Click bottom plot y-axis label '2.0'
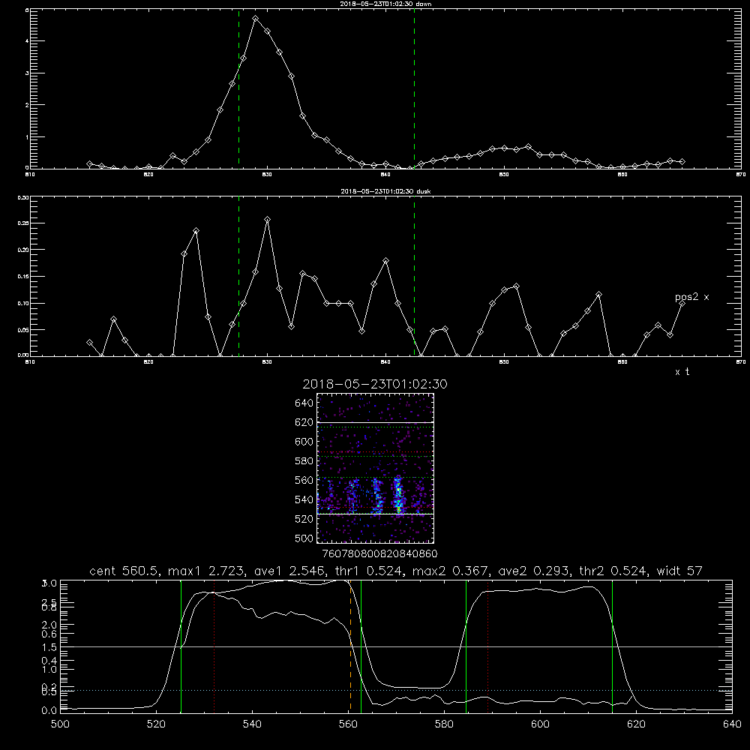The width and height of the screenshot is (750, 750). point(49,625)
